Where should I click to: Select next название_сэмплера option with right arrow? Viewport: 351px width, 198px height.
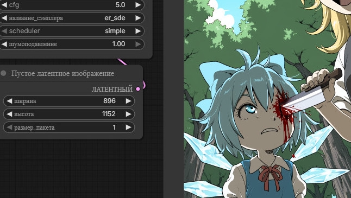(x=138, y=18)
